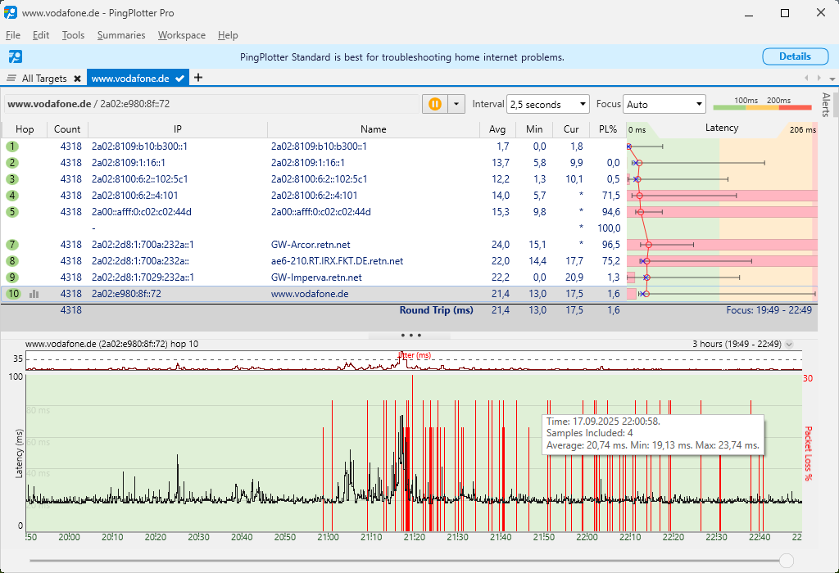
Task: Select GW-Imperva.retn.net hop name
Action: (x=316, y=277)
